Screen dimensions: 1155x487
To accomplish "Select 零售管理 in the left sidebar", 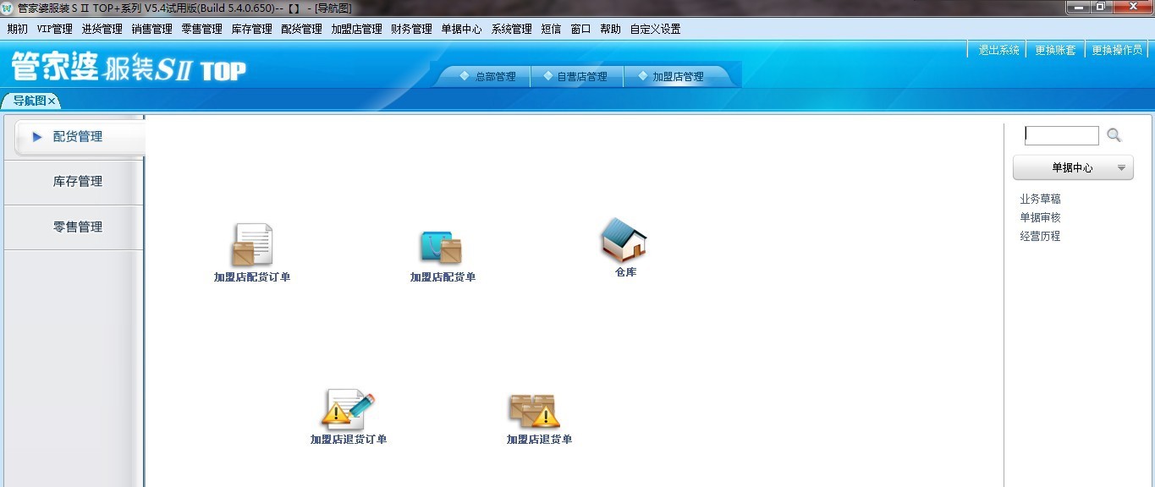I will point(78,227).
